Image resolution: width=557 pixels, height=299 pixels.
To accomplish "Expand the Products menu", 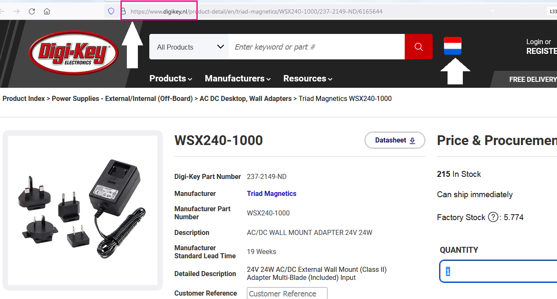I will (171, 78).
